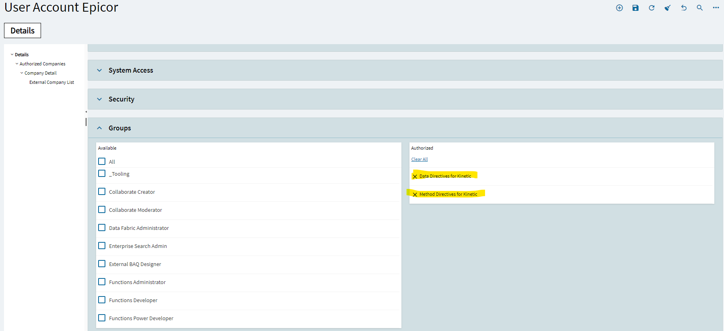Select the Details tab button

(23, 30)
